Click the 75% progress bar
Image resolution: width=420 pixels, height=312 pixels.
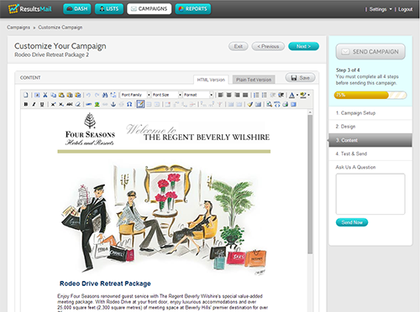click(x=370, y=95)
